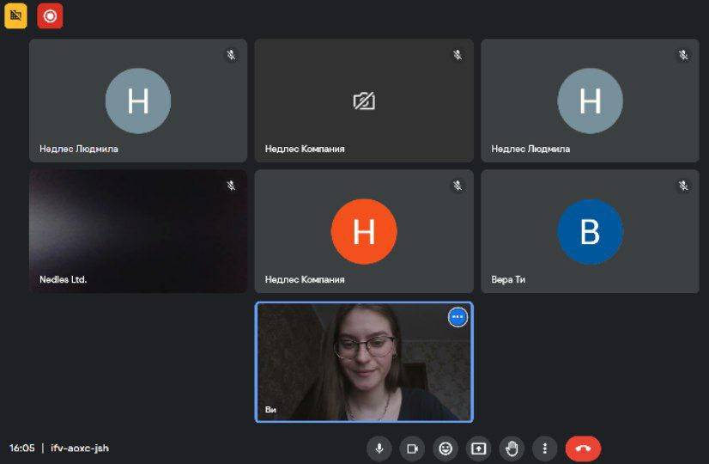Image resolution: width=709 pixels, height=464 pixels.
Task: Click the meeting code ifv-aoxc-jsh
Action: (80, 448)
